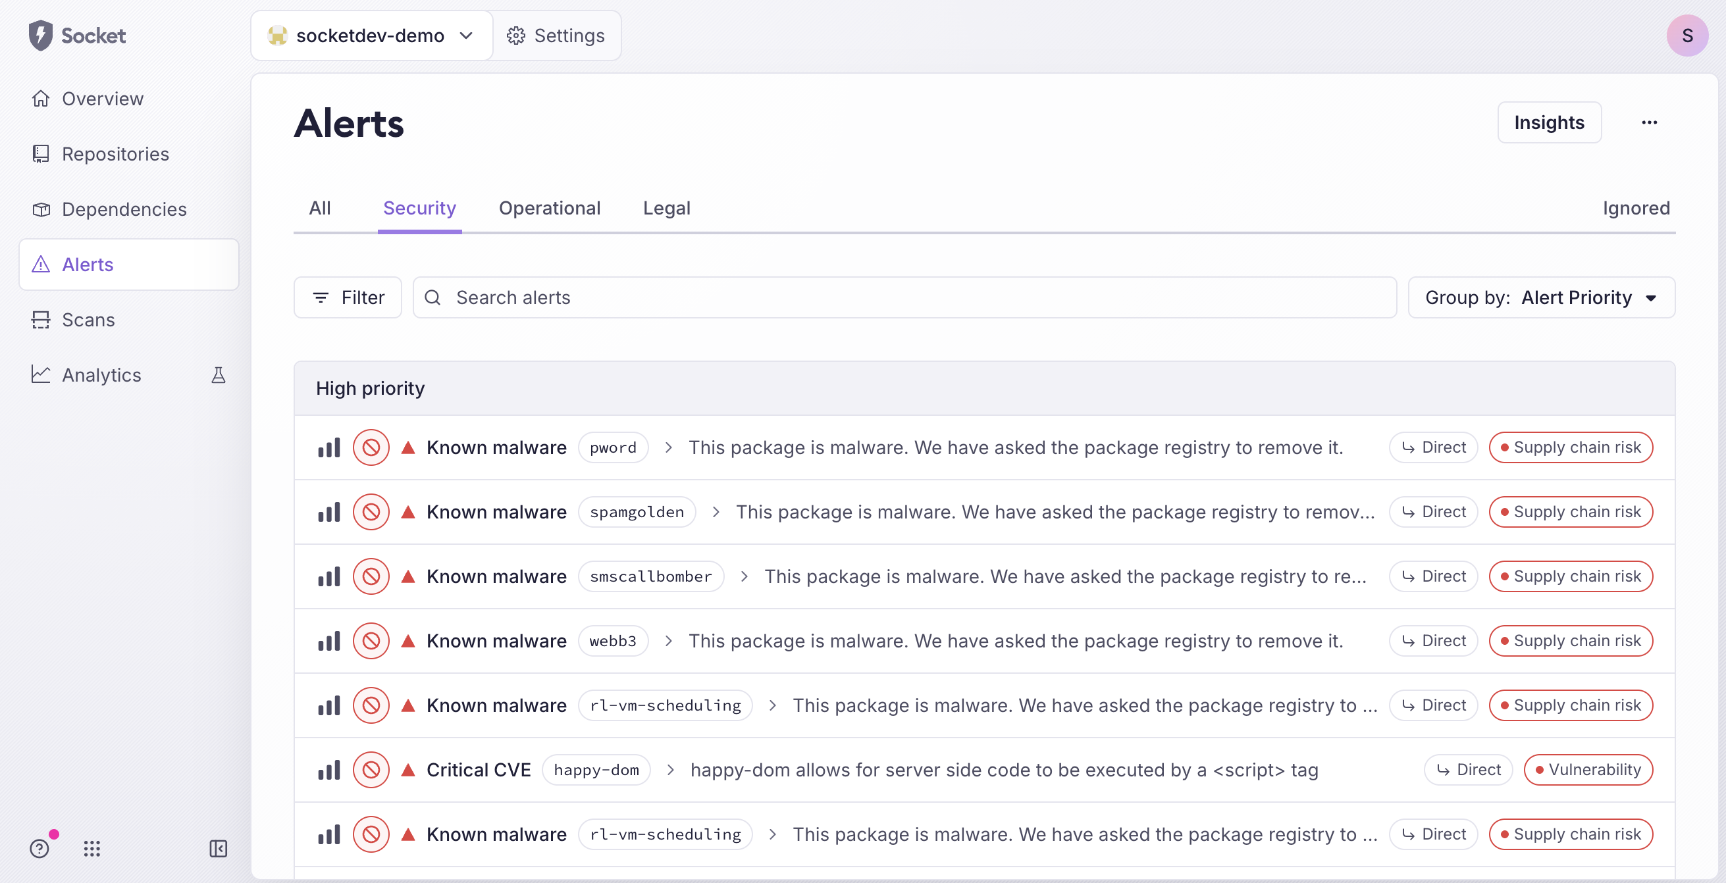
Task: Open the user avatar S menu
Action: [1687, 36]
